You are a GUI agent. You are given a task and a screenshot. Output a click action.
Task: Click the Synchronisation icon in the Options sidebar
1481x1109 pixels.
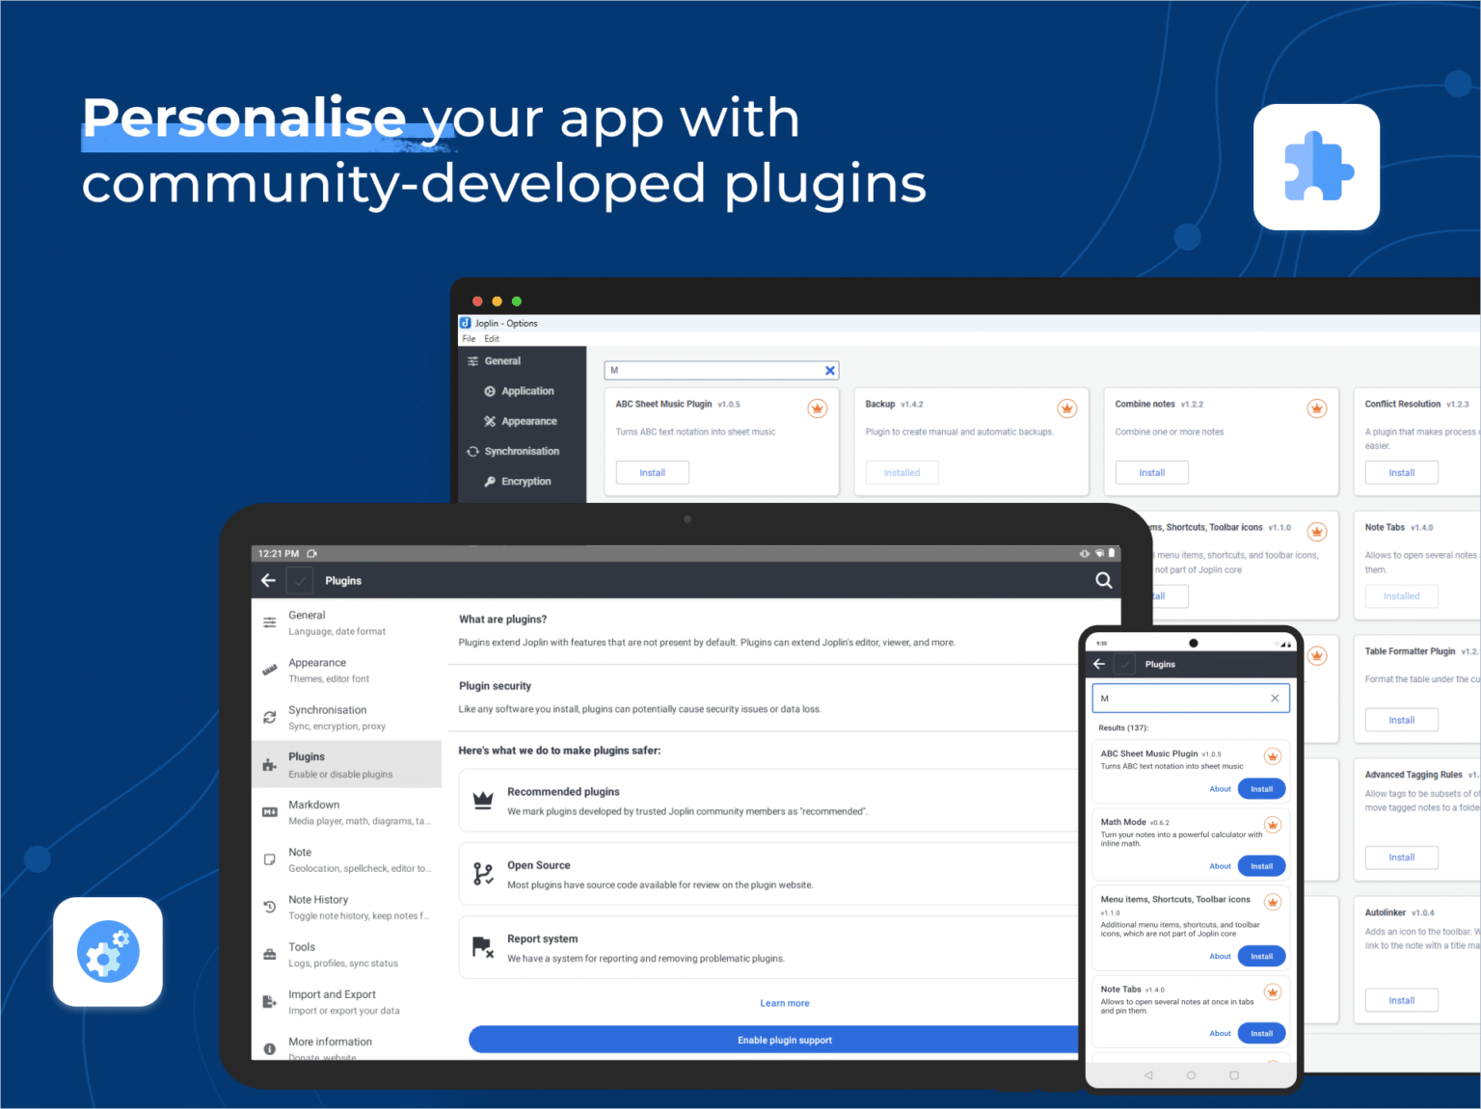coord(472,451)
